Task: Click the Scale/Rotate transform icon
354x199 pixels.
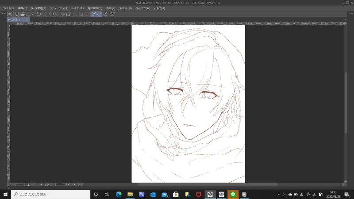Action: point(68,14)
